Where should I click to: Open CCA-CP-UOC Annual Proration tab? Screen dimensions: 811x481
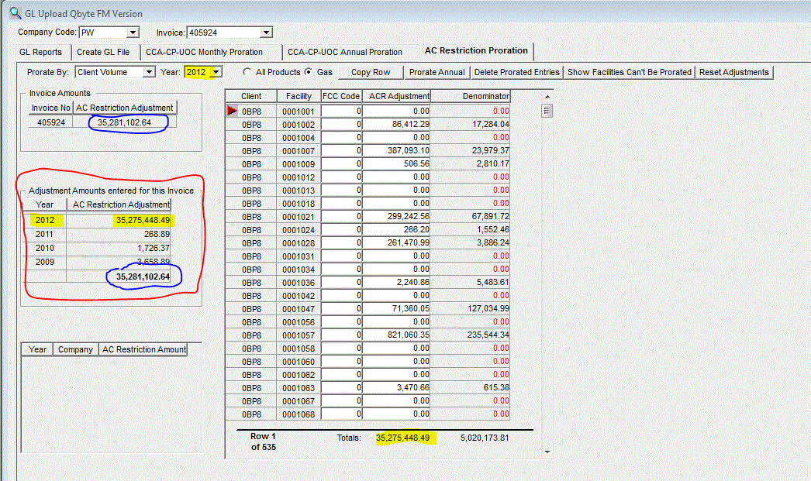click(344, 52)
